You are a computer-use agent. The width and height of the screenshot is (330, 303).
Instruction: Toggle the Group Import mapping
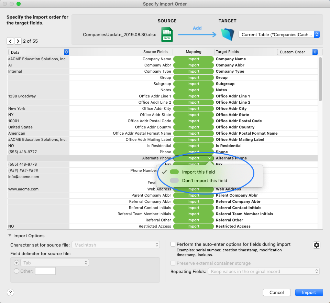194,77
